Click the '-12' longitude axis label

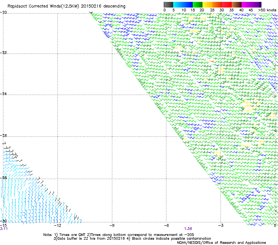point(57,225)
